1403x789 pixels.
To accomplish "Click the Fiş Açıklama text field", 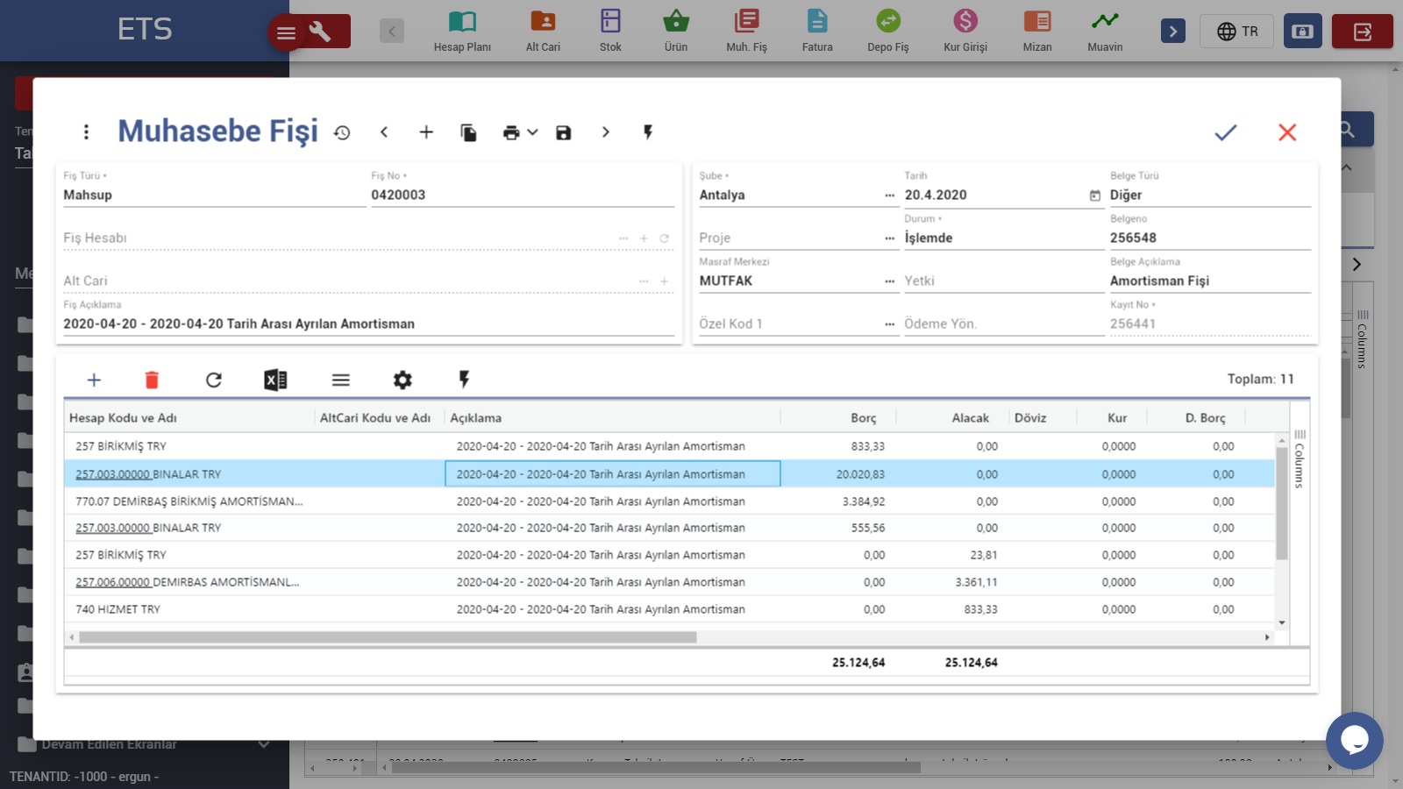I will click(x=368, y=323).
